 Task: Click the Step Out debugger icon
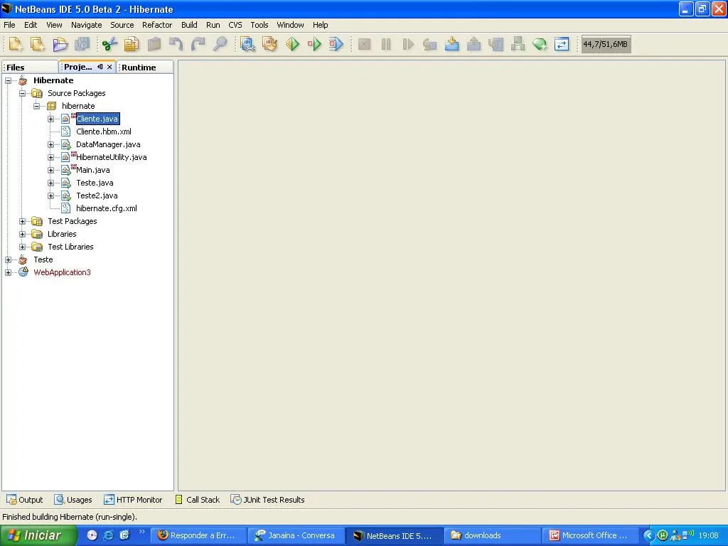pyautogui.click(x=473, y=45)
